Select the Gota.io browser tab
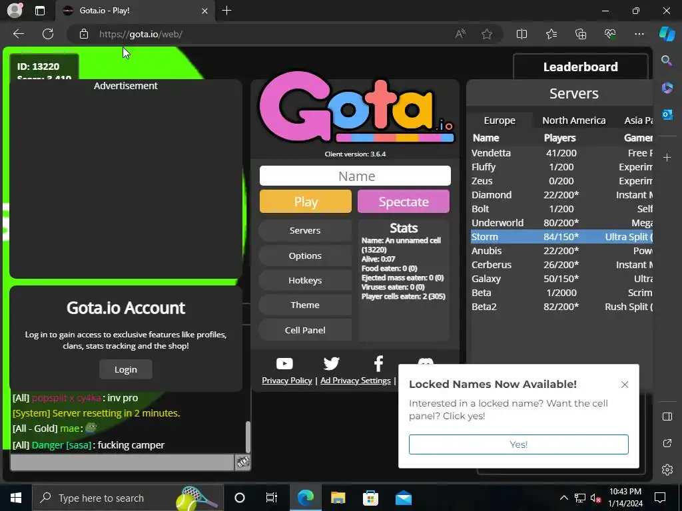This screenshot has width=682, height=511. tap(135, 11)
